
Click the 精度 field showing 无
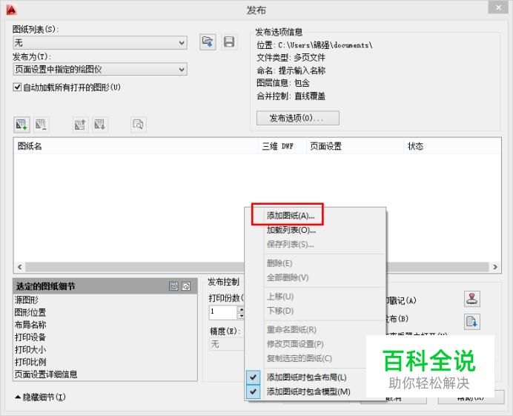pyautogui.click(x=226, y=344)
